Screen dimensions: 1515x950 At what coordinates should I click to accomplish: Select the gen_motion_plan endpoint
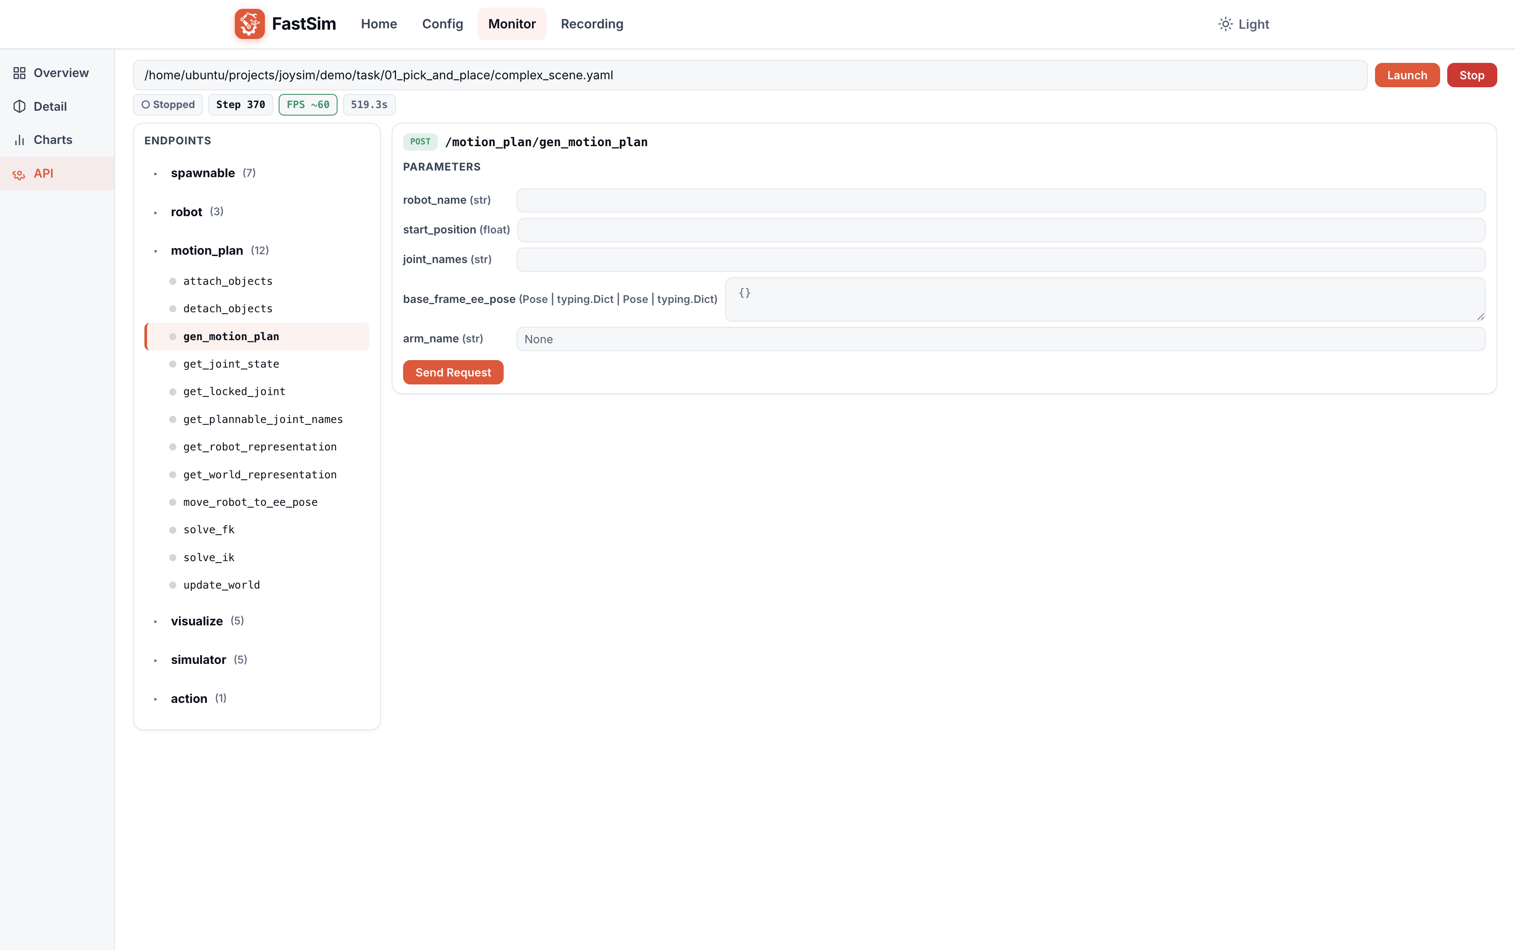coord(257,336)
